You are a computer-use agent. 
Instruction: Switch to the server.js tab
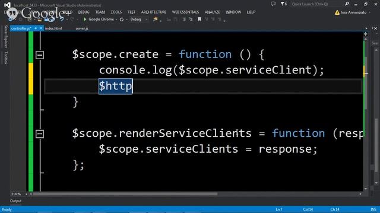[x=82, y=28]
